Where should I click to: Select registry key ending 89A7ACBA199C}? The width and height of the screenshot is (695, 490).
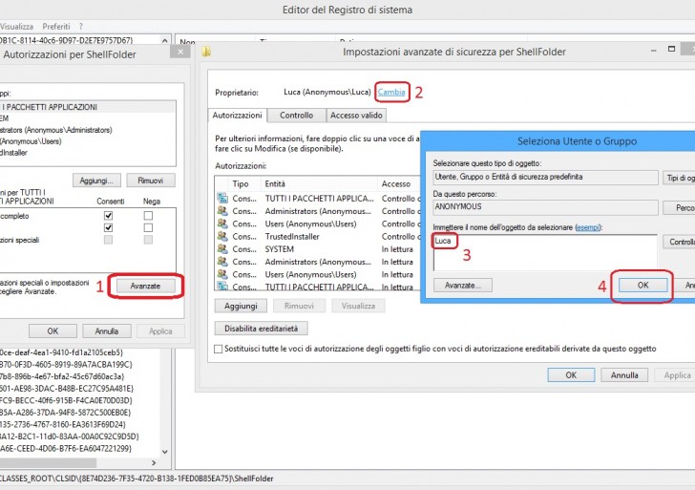click(66, 365)
